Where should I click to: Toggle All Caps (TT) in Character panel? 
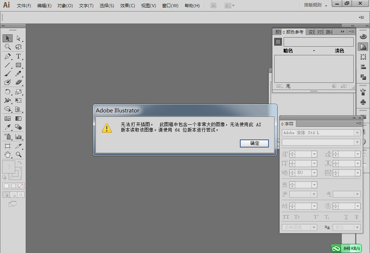click(286, 217)
